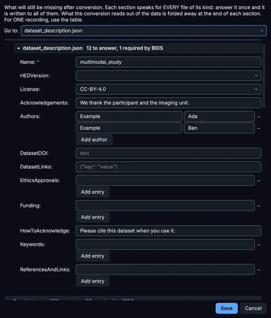This screenshot has width=271, height=318.
Task: Click the vertical scrollbar of the form
Action: (264, 76)
